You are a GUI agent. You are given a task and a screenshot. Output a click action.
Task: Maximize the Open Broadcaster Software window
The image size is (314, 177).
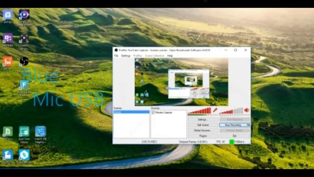pos(235,50)
